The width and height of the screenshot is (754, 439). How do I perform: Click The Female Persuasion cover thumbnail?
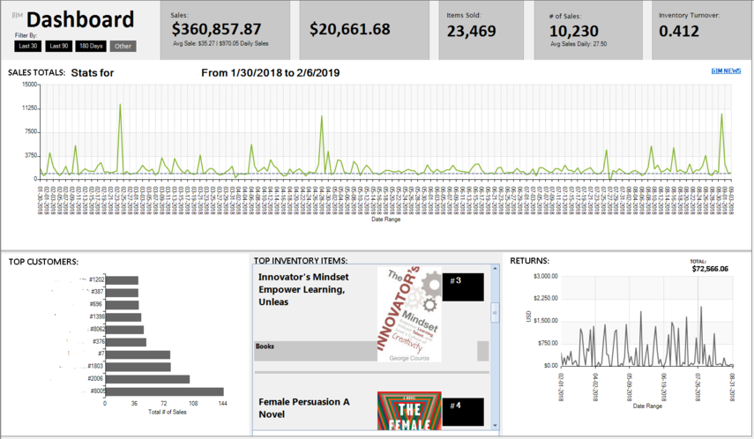click(409, 411)
